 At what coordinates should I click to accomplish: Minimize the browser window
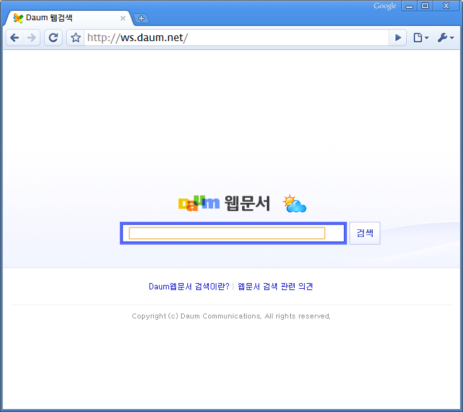click(409, 6)
